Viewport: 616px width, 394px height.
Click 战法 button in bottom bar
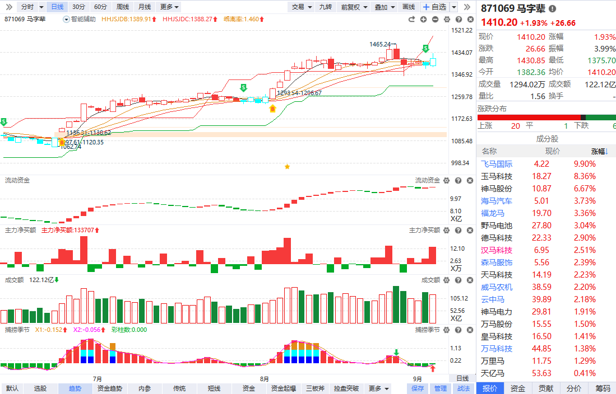pyautogui.click(x=464, y=388)
